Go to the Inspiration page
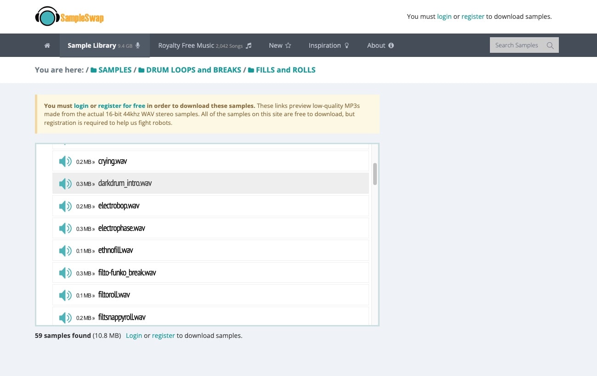Image resolution: width=597 pixels, height=376 pixels. pyautogui.click(x=329, y=45)
